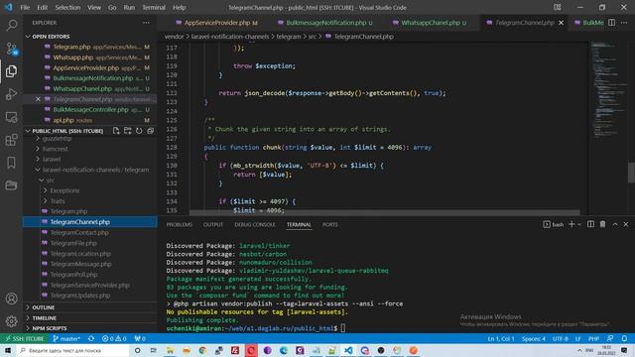Screen dimensions: 635x357
Task: Refresh the explorer file tree
Action: [x=139, y=131]
